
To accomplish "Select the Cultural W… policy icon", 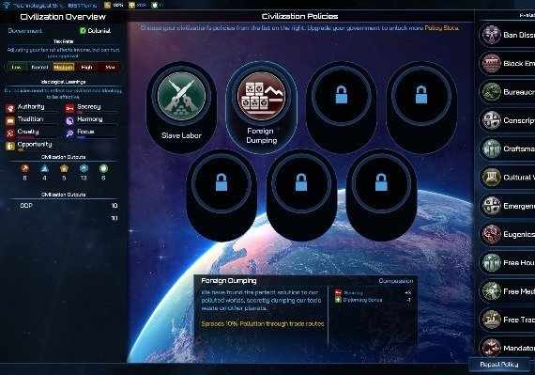I will pyautogui.click(x=491, y=177).
